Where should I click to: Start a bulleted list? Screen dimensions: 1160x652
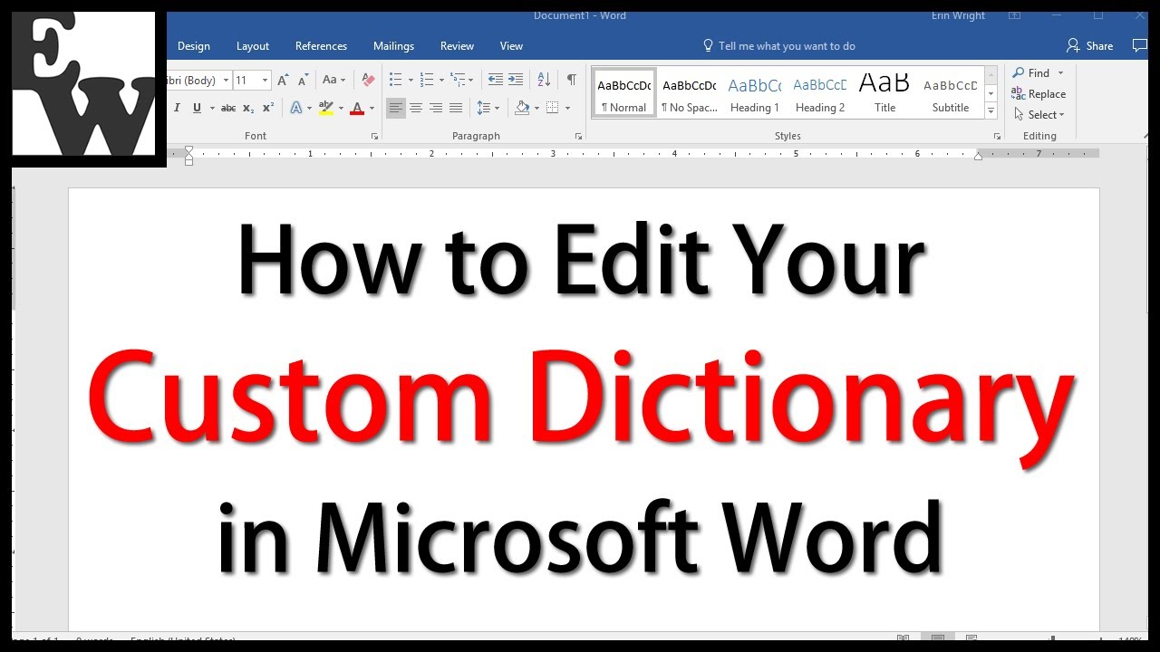[x=395, y=80]
